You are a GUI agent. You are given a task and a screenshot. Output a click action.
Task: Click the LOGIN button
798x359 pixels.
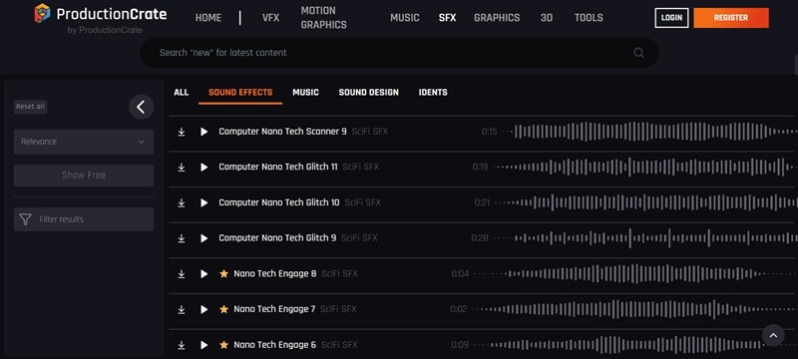click(671, 18)
